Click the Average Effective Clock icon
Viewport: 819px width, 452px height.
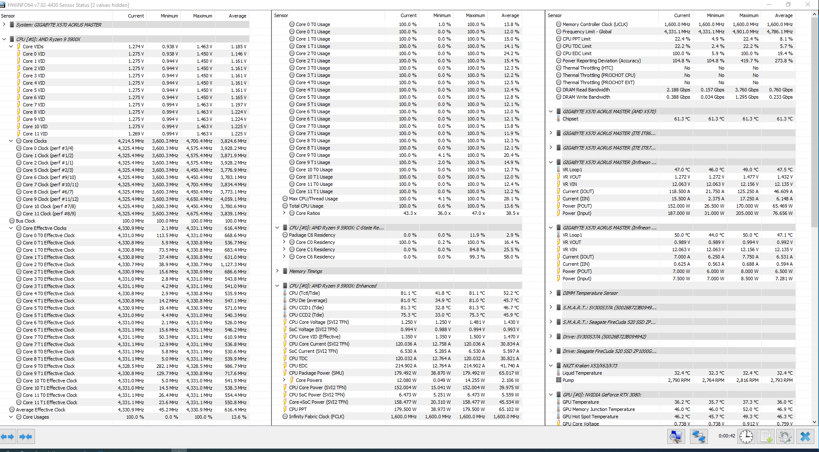click(x=12, y=410)
